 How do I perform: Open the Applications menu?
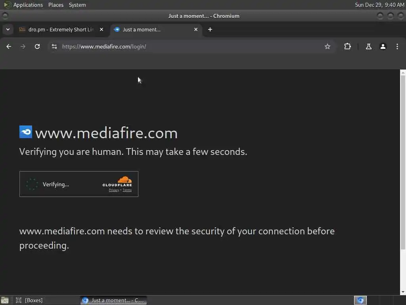[23, 5]
